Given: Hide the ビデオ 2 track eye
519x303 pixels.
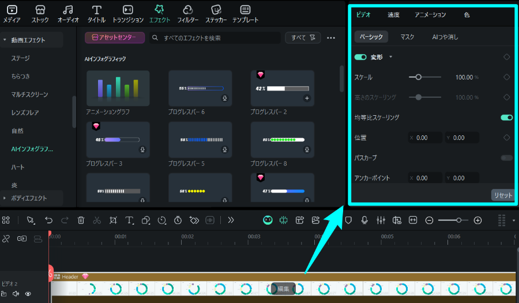Looking at the screenshot, I should (x=28, y=294).
